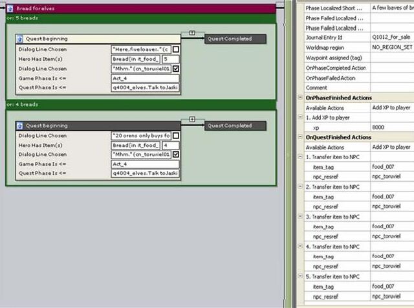Click the bread count field showing 5
Image resolution: width=414 pixels, height=308 pixels.
tap(171, 59)
